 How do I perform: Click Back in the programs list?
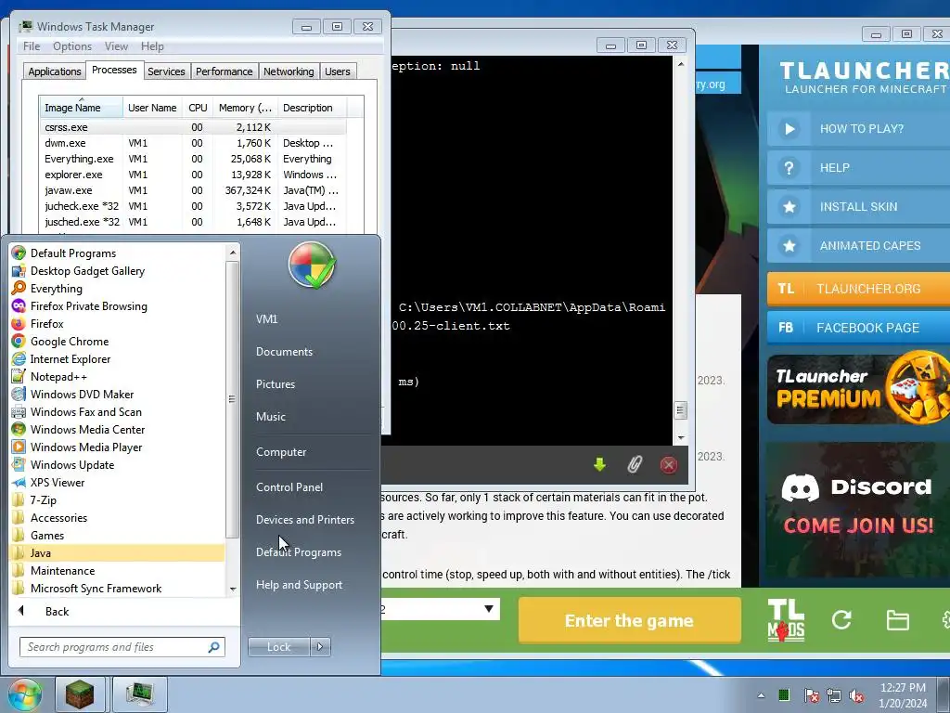coord(57,611)
